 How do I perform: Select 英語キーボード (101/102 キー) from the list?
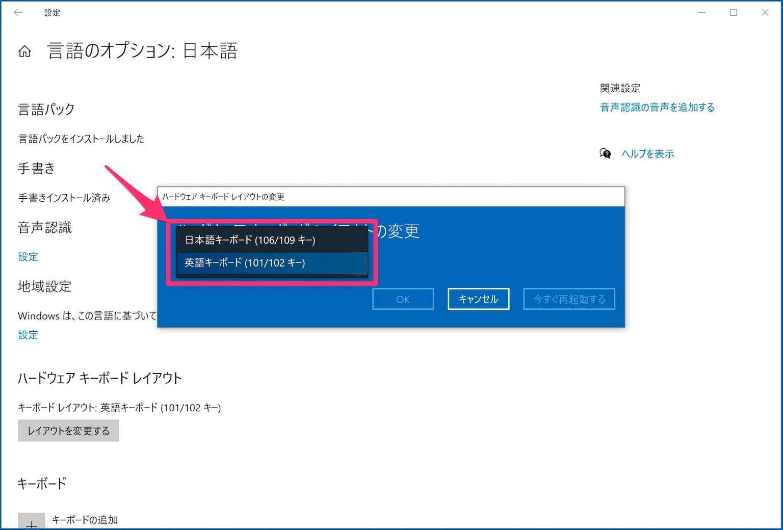(244, 262)
